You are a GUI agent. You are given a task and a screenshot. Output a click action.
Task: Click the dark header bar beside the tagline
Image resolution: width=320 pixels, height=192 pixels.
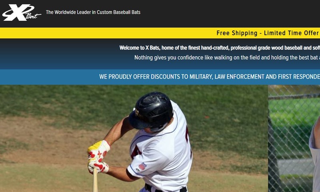[228, 13]
